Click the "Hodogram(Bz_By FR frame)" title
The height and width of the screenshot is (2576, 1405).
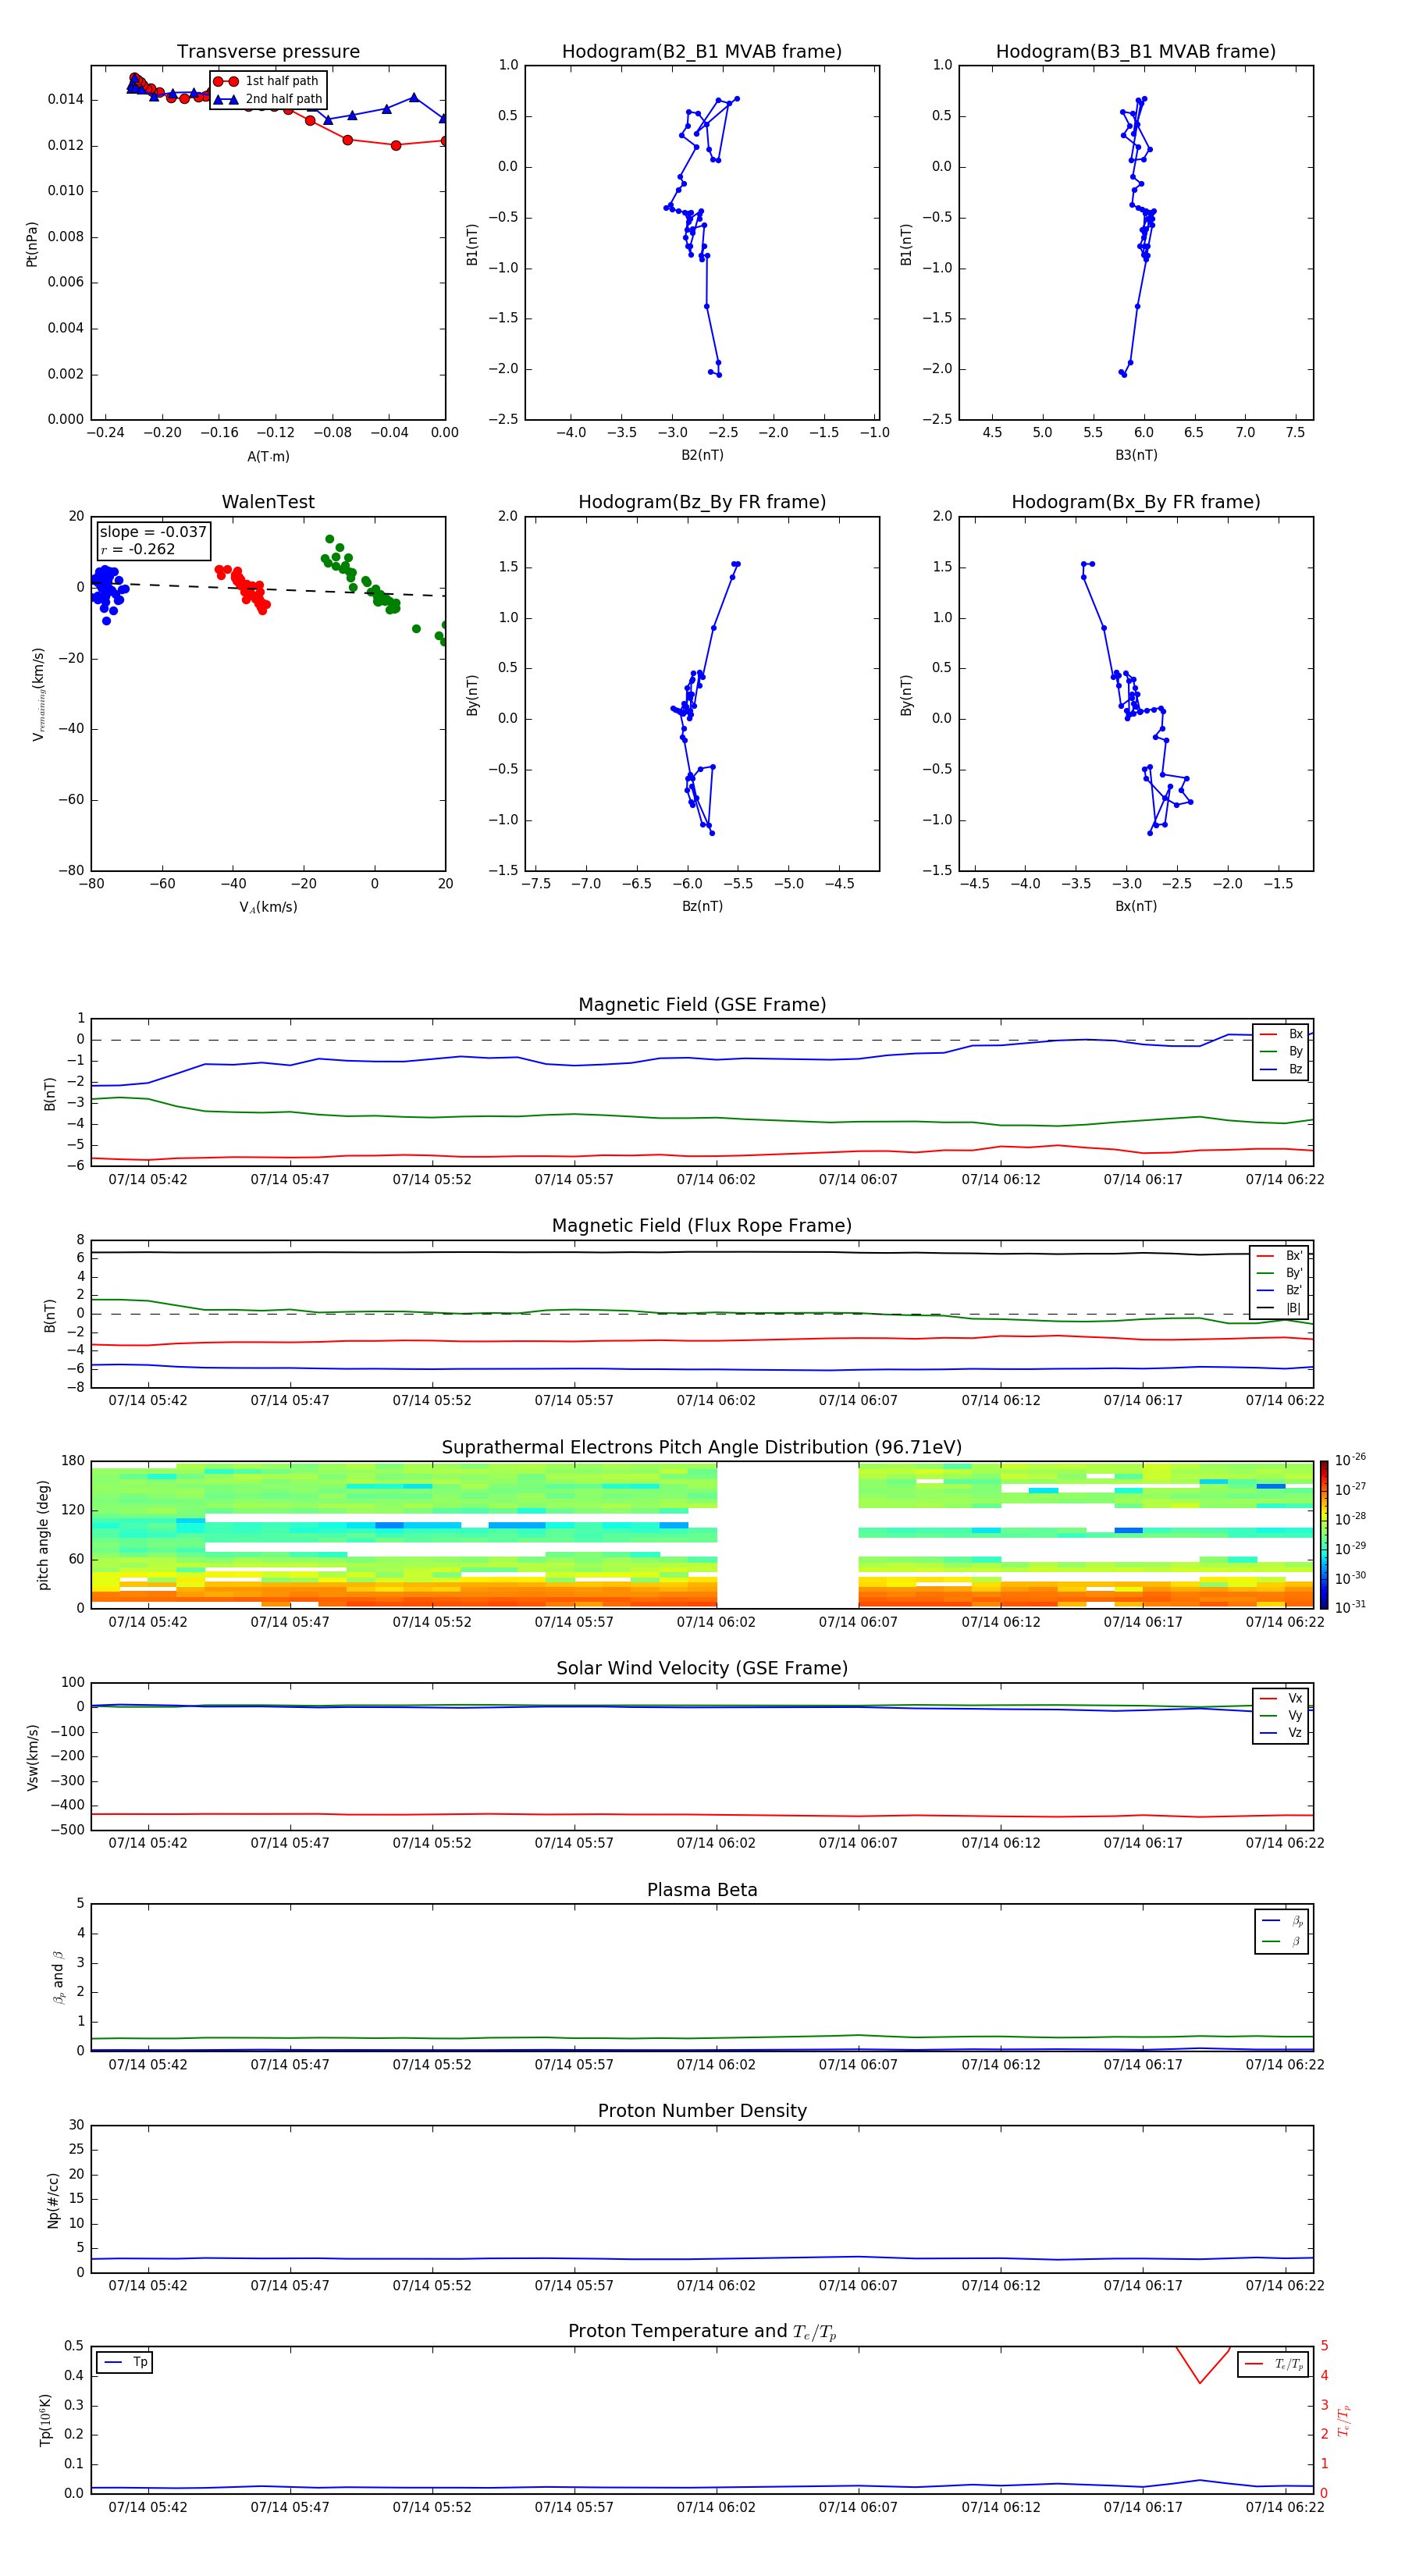702,502
